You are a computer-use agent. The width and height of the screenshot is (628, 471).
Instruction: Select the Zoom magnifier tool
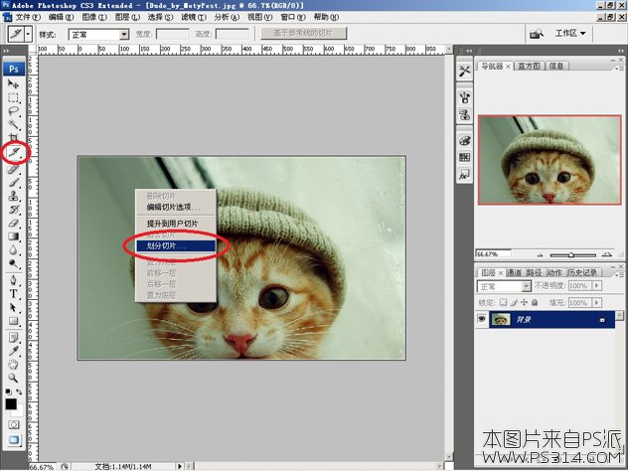(14, 378)
